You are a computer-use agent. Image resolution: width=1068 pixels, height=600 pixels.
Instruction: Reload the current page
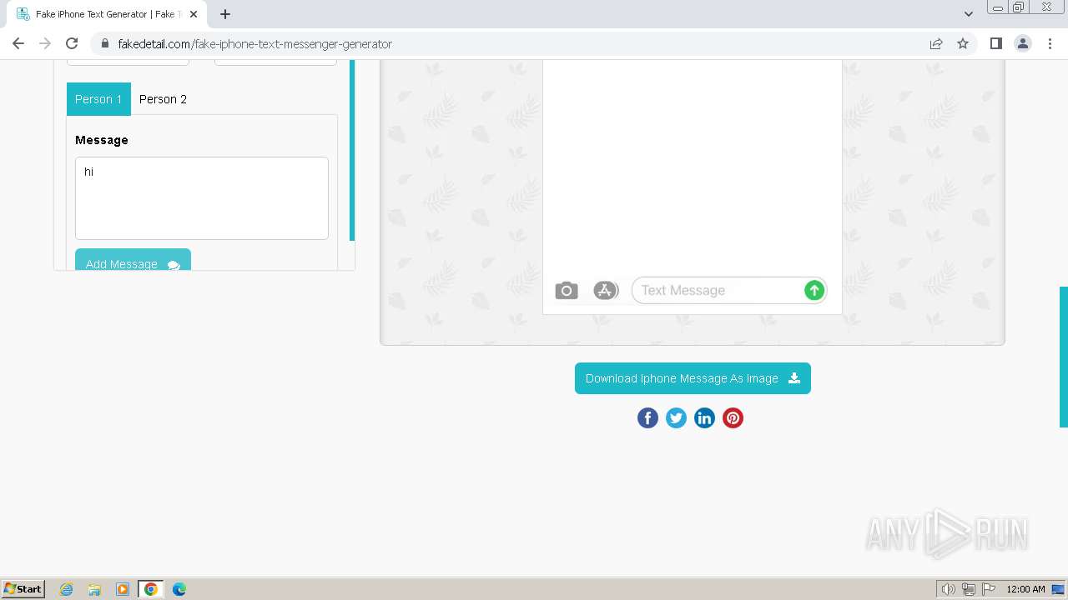point(72,43)
